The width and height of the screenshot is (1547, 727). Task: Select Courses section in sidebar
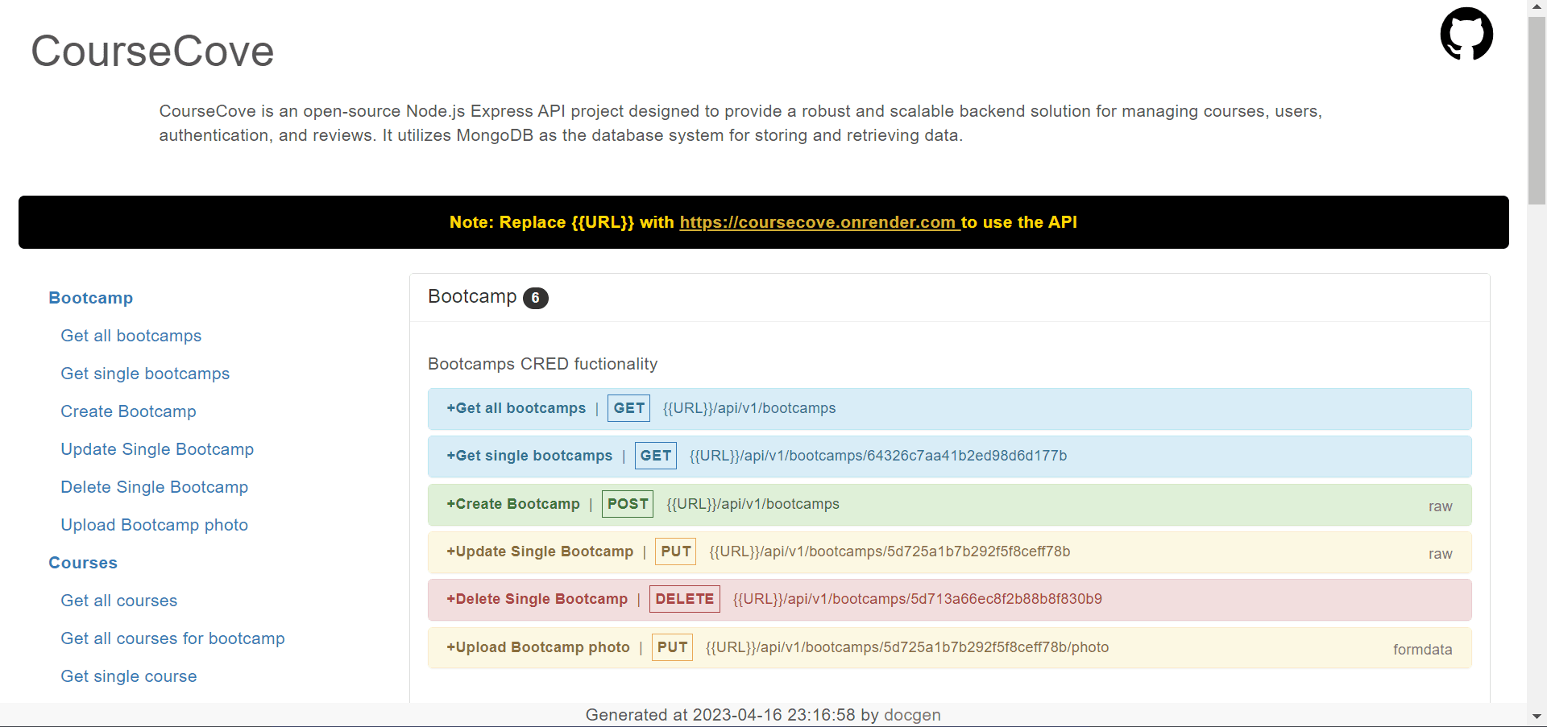(x=83, y=563)
